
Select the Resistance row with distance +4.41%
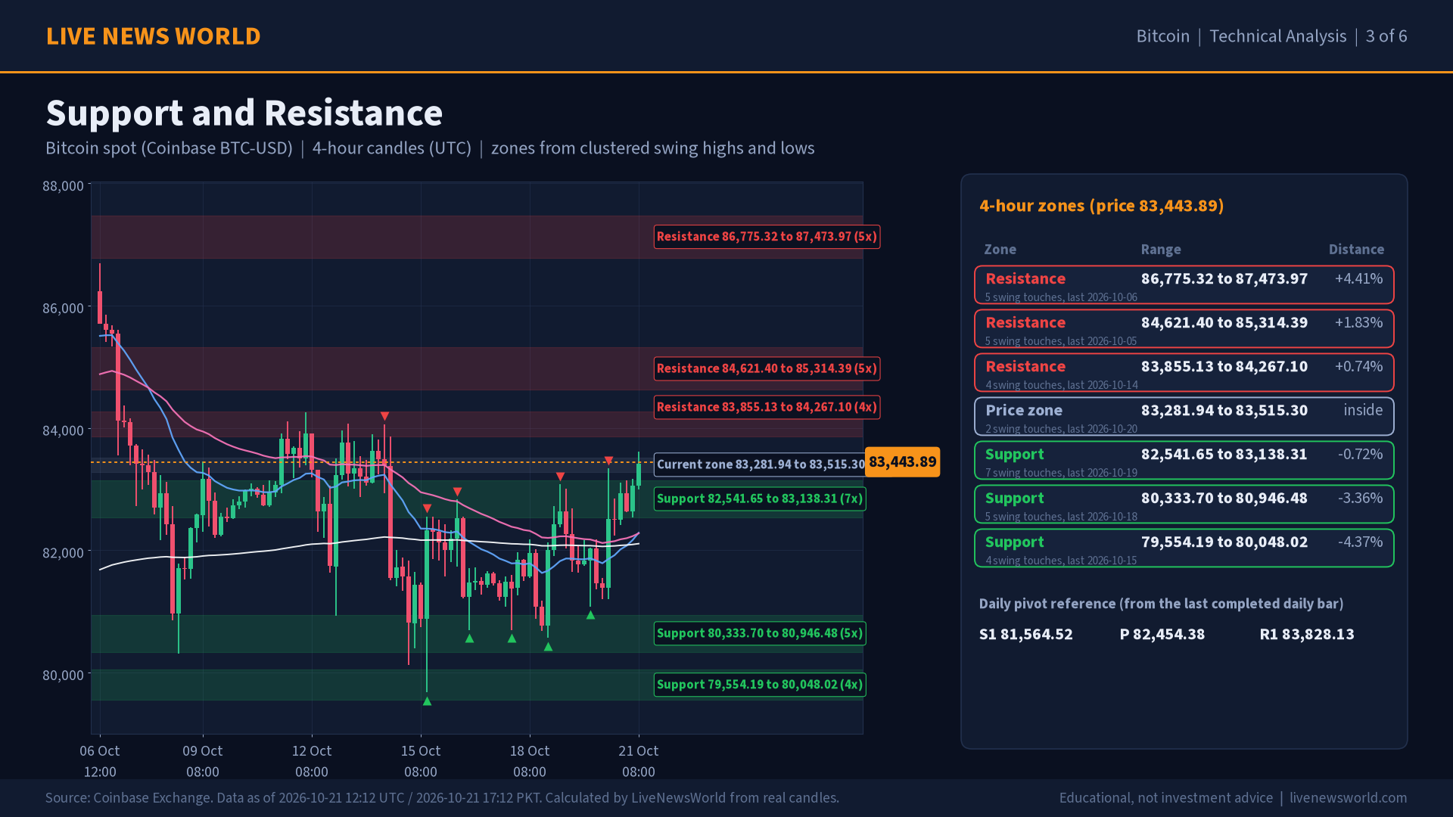(x=1184, y=285)
